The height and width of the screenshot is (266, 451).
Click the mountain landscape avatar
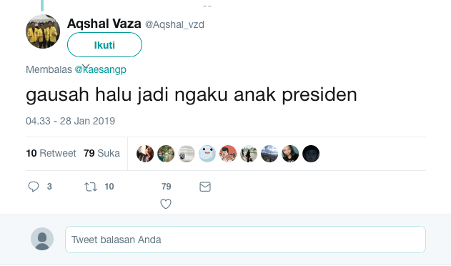click(x=269, y=154)
